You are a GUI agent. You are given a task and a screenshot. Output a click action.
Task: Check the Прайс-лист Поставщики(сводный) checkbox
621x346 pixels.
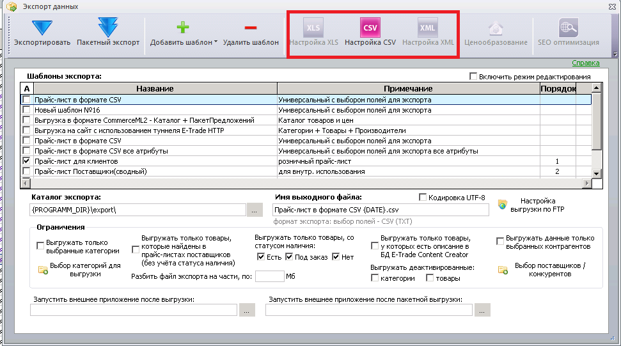26,171
